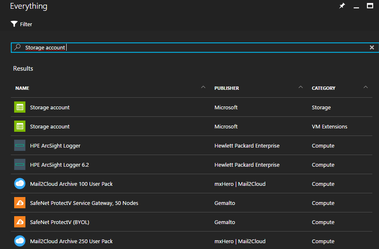379x249 pixels.
Task: Click the search magnifier icon
Action: point(17,47)
